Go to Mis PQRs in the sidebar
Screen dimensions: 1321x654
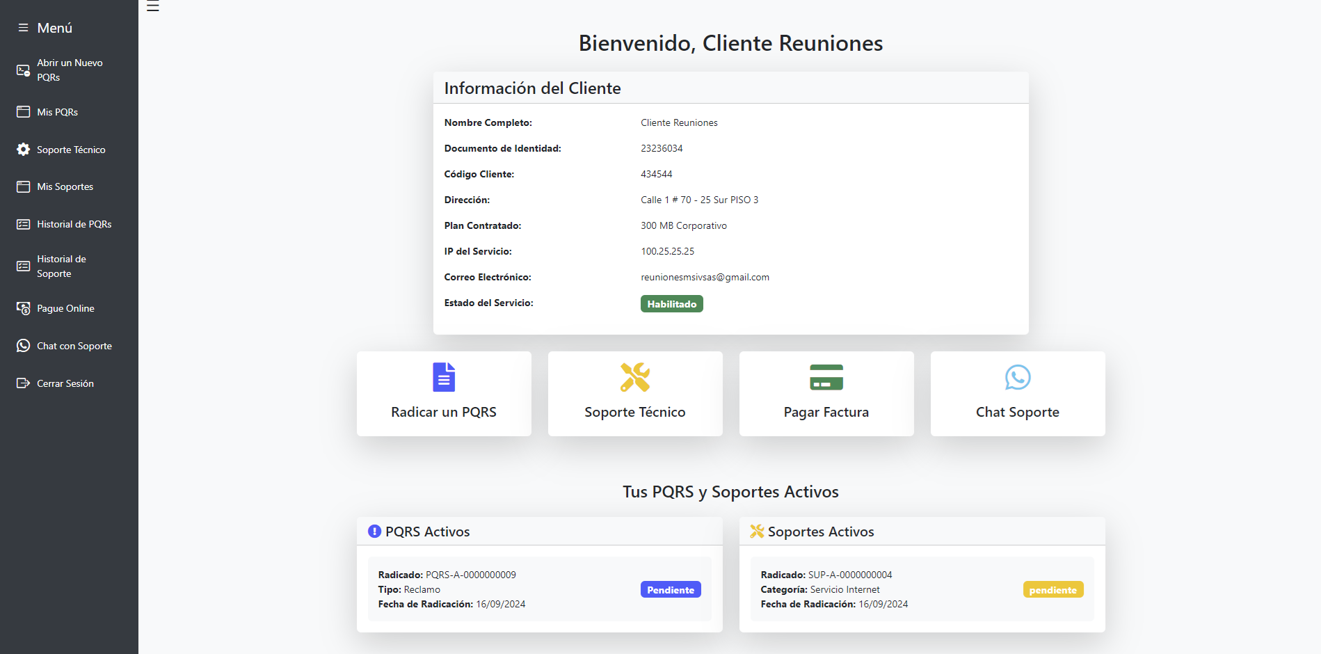click(57, 112)
